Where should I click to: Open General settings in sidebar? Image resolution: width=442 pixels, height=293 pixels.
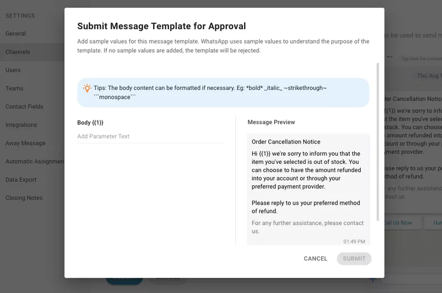15,34
